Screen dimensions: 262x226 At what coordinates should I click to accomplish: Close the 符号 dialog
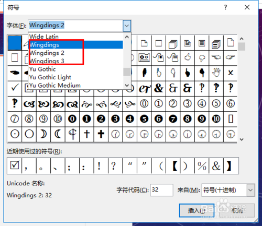(x=247, y=7)
